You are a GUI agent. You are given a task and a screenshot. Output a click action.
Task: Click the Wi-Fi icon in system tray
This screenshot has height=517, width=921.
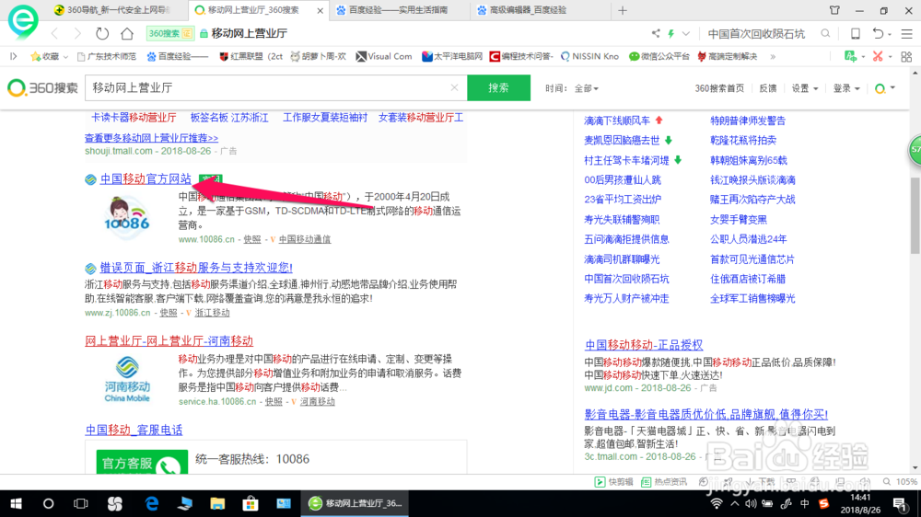click(x=717, y=503)
